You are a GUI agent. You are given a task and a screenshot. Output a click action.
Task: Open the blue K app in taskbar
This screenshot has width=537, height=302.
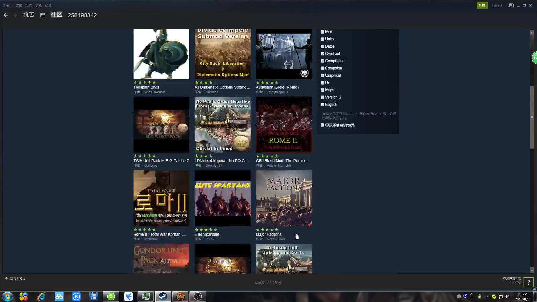tap(76, 296)
